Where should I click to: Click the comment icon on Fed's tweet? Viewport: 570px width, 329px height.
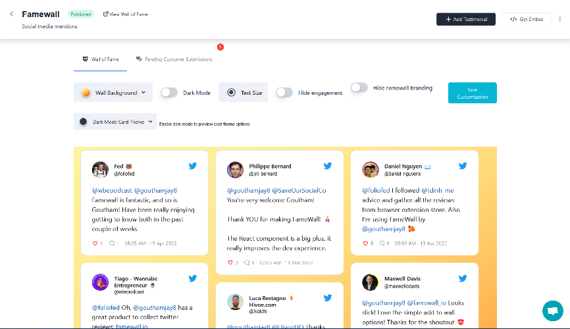(112, 243)
